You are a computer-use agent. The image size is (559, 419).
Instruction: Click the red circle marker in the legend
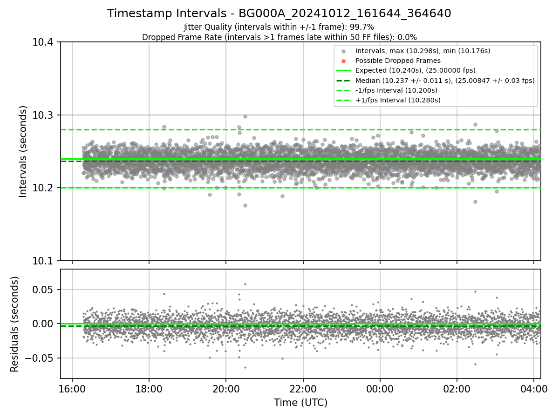[x=343, y=61]
